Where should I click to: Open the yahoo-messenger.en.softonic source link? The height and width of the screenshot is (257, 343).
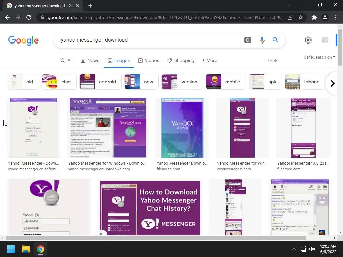coord(33,169)
